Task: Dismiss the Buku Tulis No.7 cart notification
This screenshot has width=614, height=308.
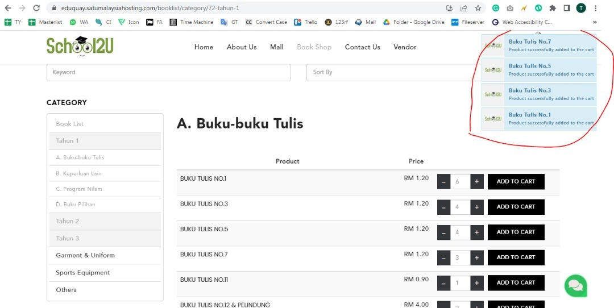Action: pos(539,45)
